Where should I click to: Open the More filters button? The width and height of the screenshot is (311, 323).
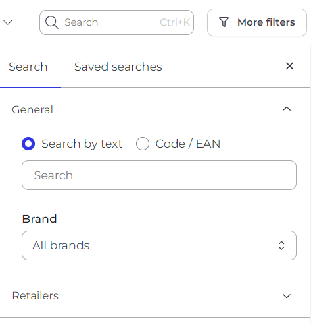pyautogui.click(x=257, y=22)
